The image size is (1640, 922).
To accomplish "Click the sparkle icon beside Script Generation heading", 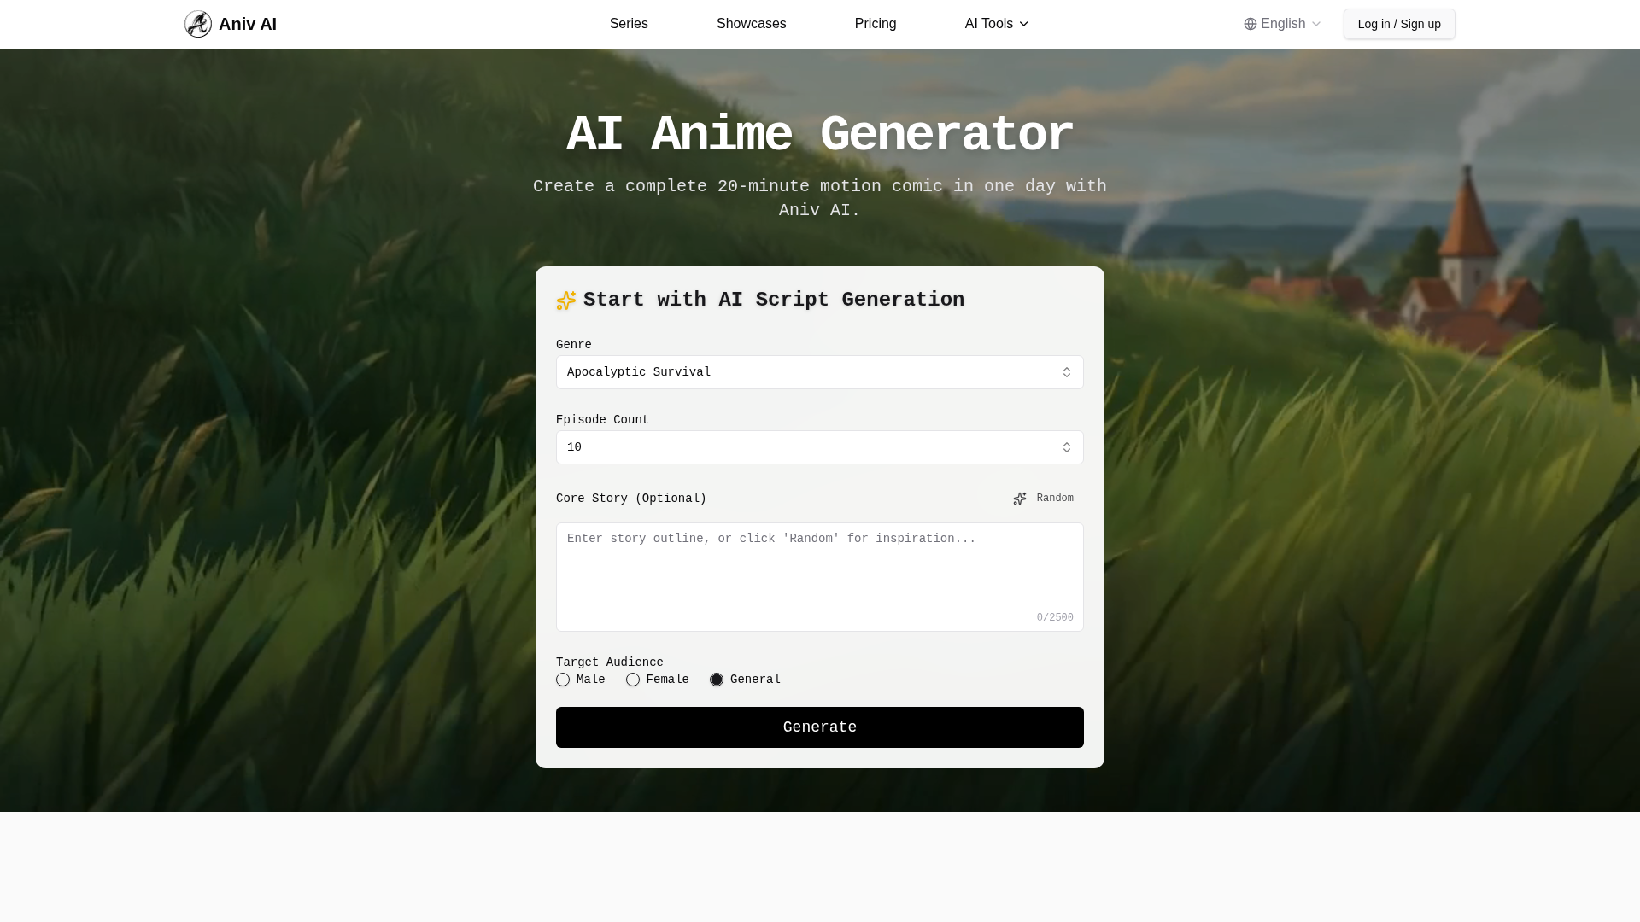I will (565, 301).
